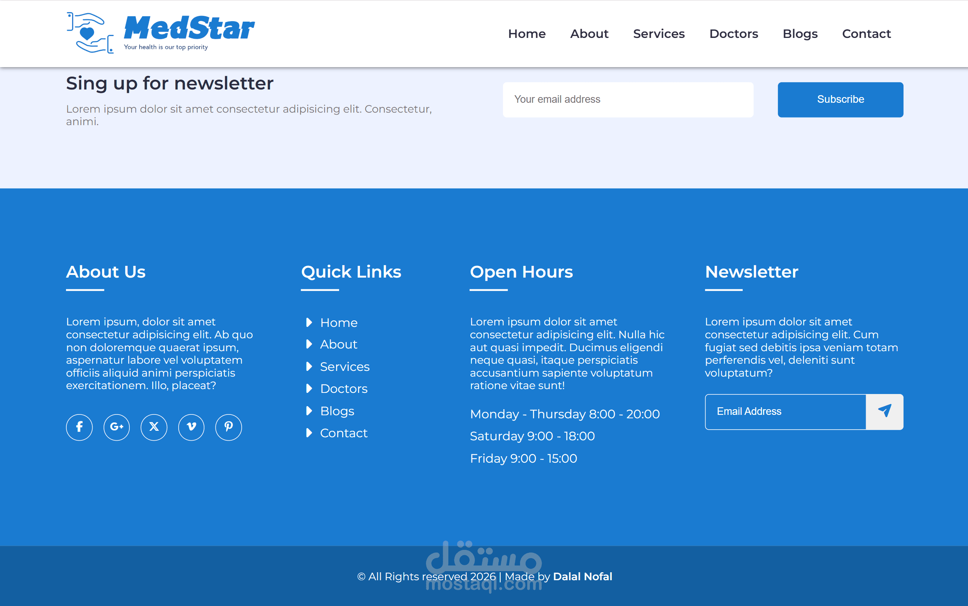This screenshot has width=968, height=606.
Task: Follow the Contact quick link in footer
Action: click(x=344, y=433)
